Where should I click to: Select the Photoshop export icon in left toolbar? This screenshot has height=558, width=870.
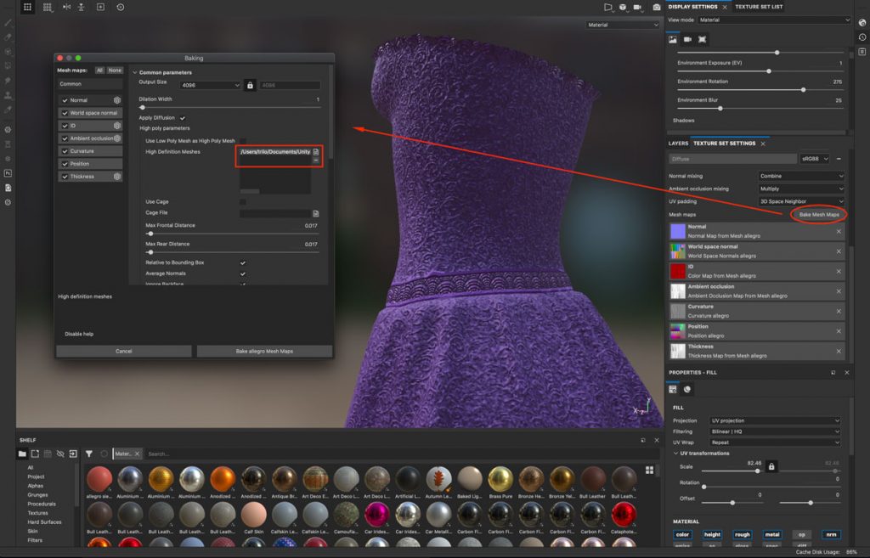(x=8, y=173)
